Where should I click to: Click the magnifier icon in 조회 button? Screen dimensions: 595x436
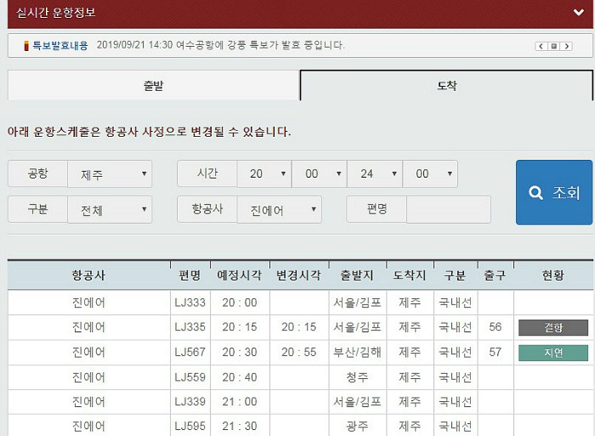[535, 193]
